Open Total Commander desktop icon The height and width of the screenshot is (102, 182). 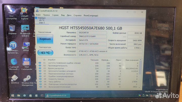(x=27, y=64)
